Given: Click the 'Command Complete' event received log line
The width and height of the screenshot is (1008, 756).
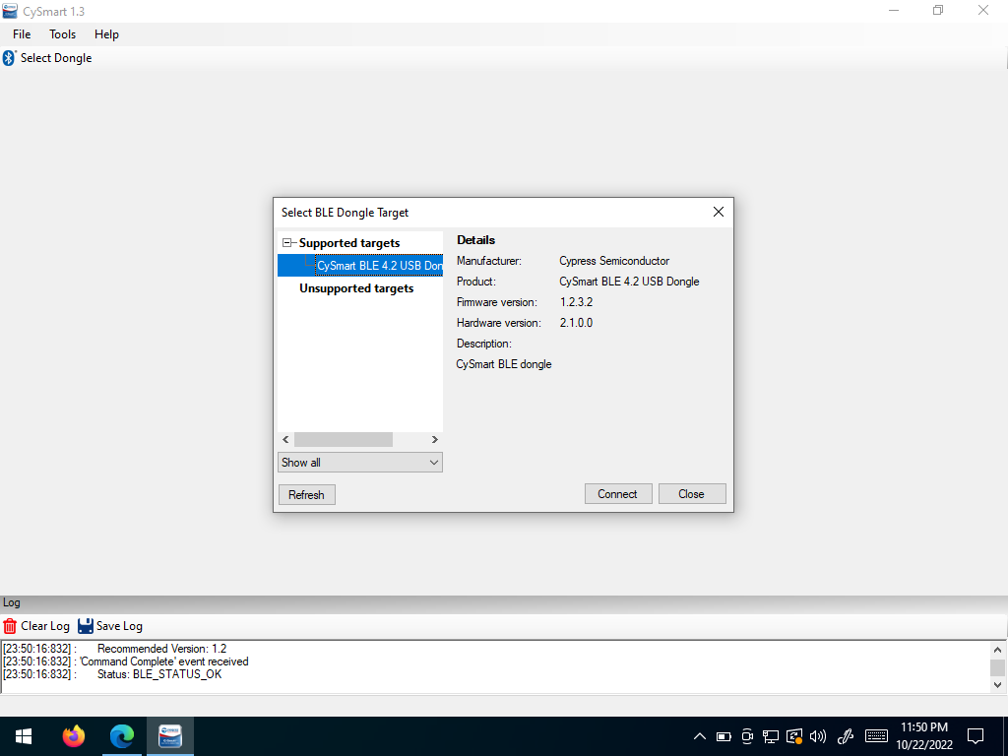Looking at the screenshot, I should pos(164,661).
